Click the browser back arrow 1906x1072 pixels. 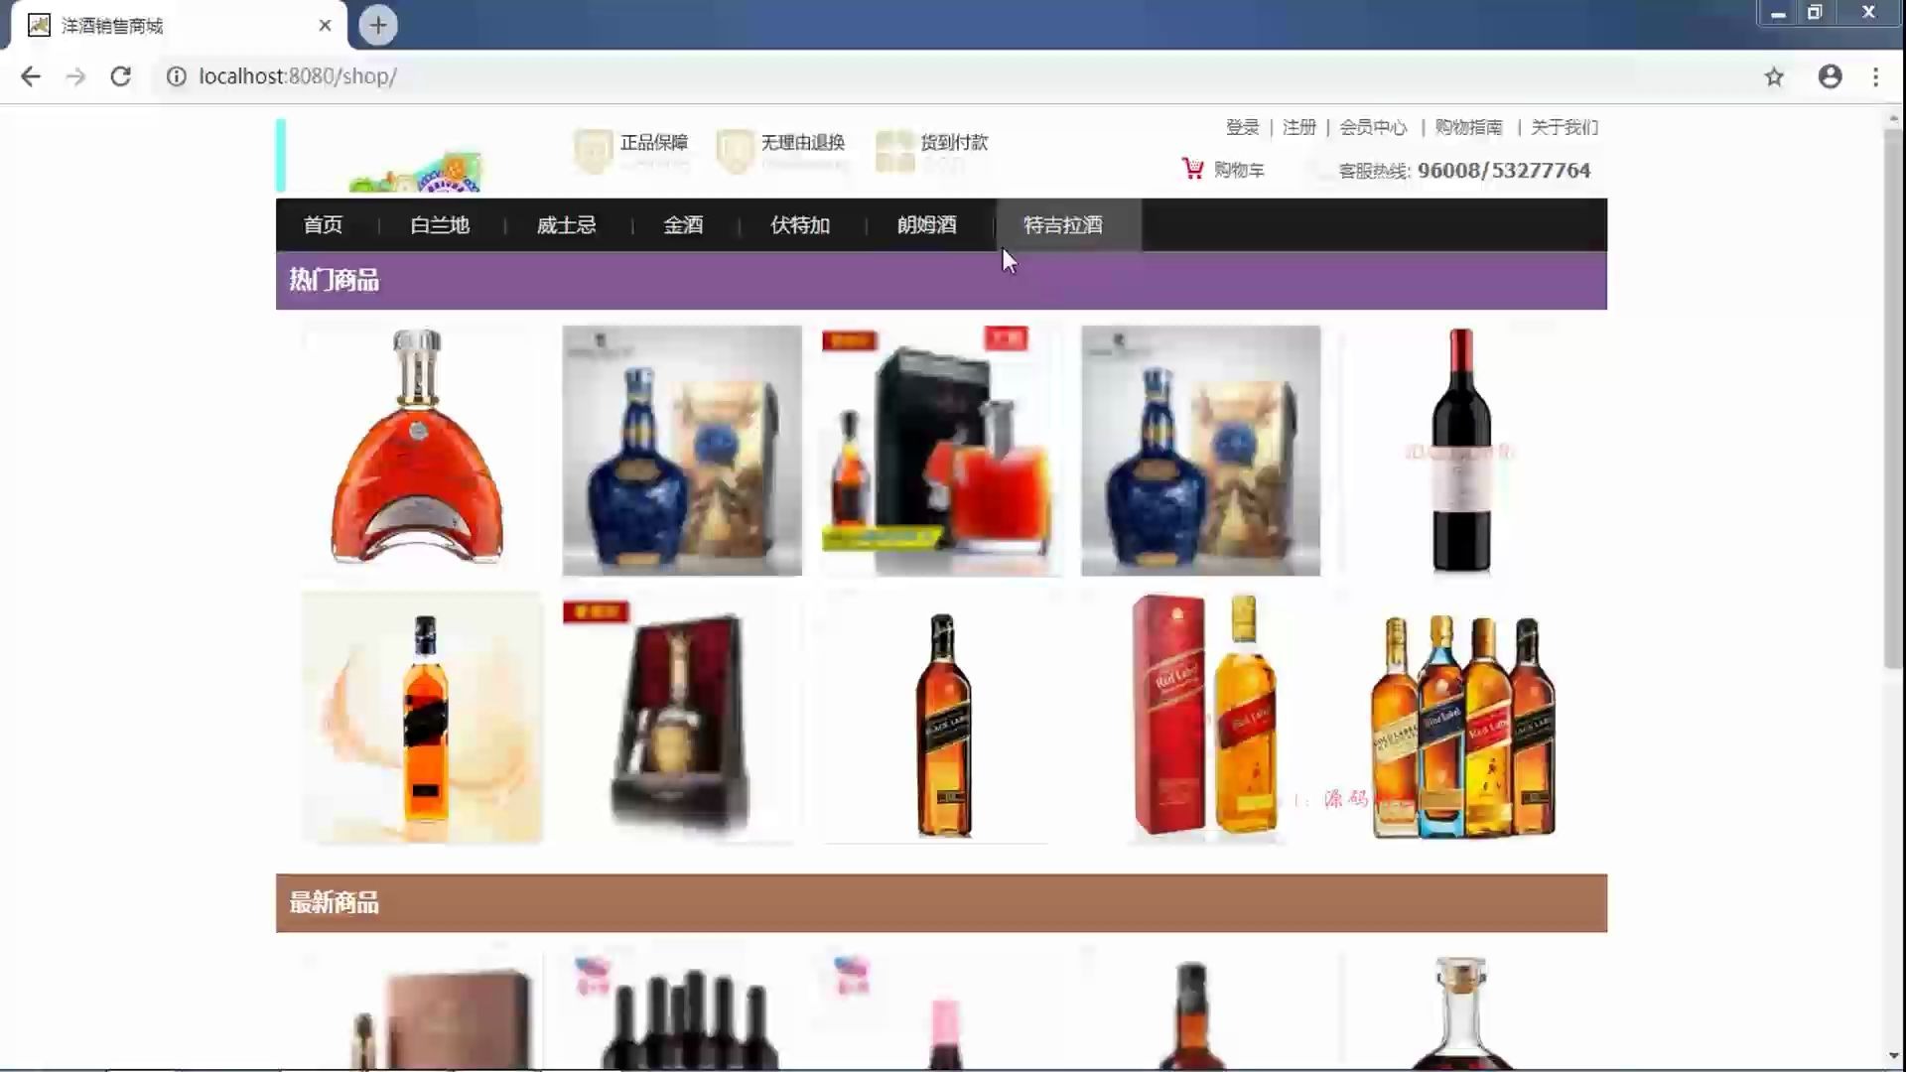click(31, 76)
